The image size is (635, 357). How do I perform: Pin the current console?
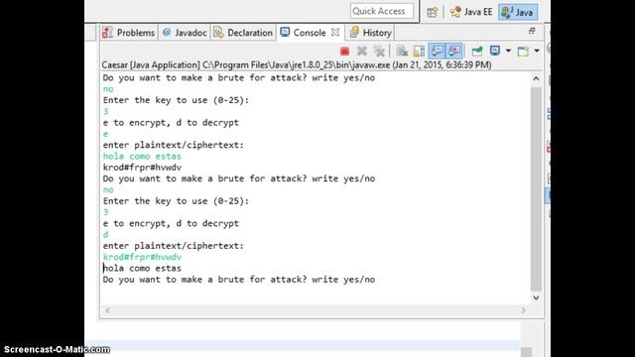[477, 51]
